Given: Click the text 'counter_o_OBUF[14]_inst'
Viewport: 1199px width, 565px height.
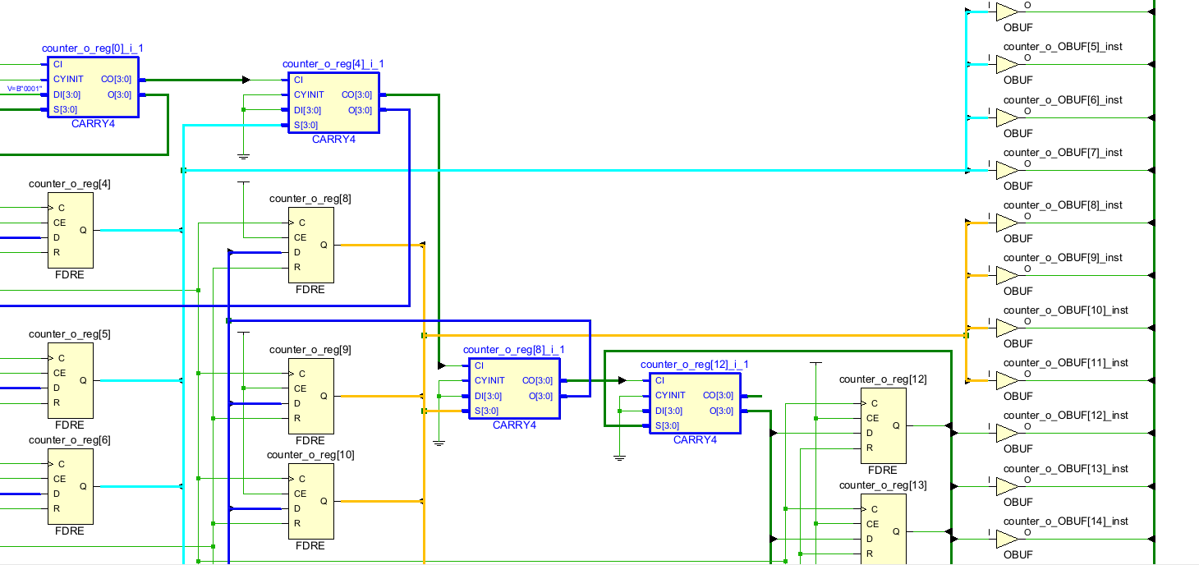Looking at the screenshot, I should (1066, 521).
